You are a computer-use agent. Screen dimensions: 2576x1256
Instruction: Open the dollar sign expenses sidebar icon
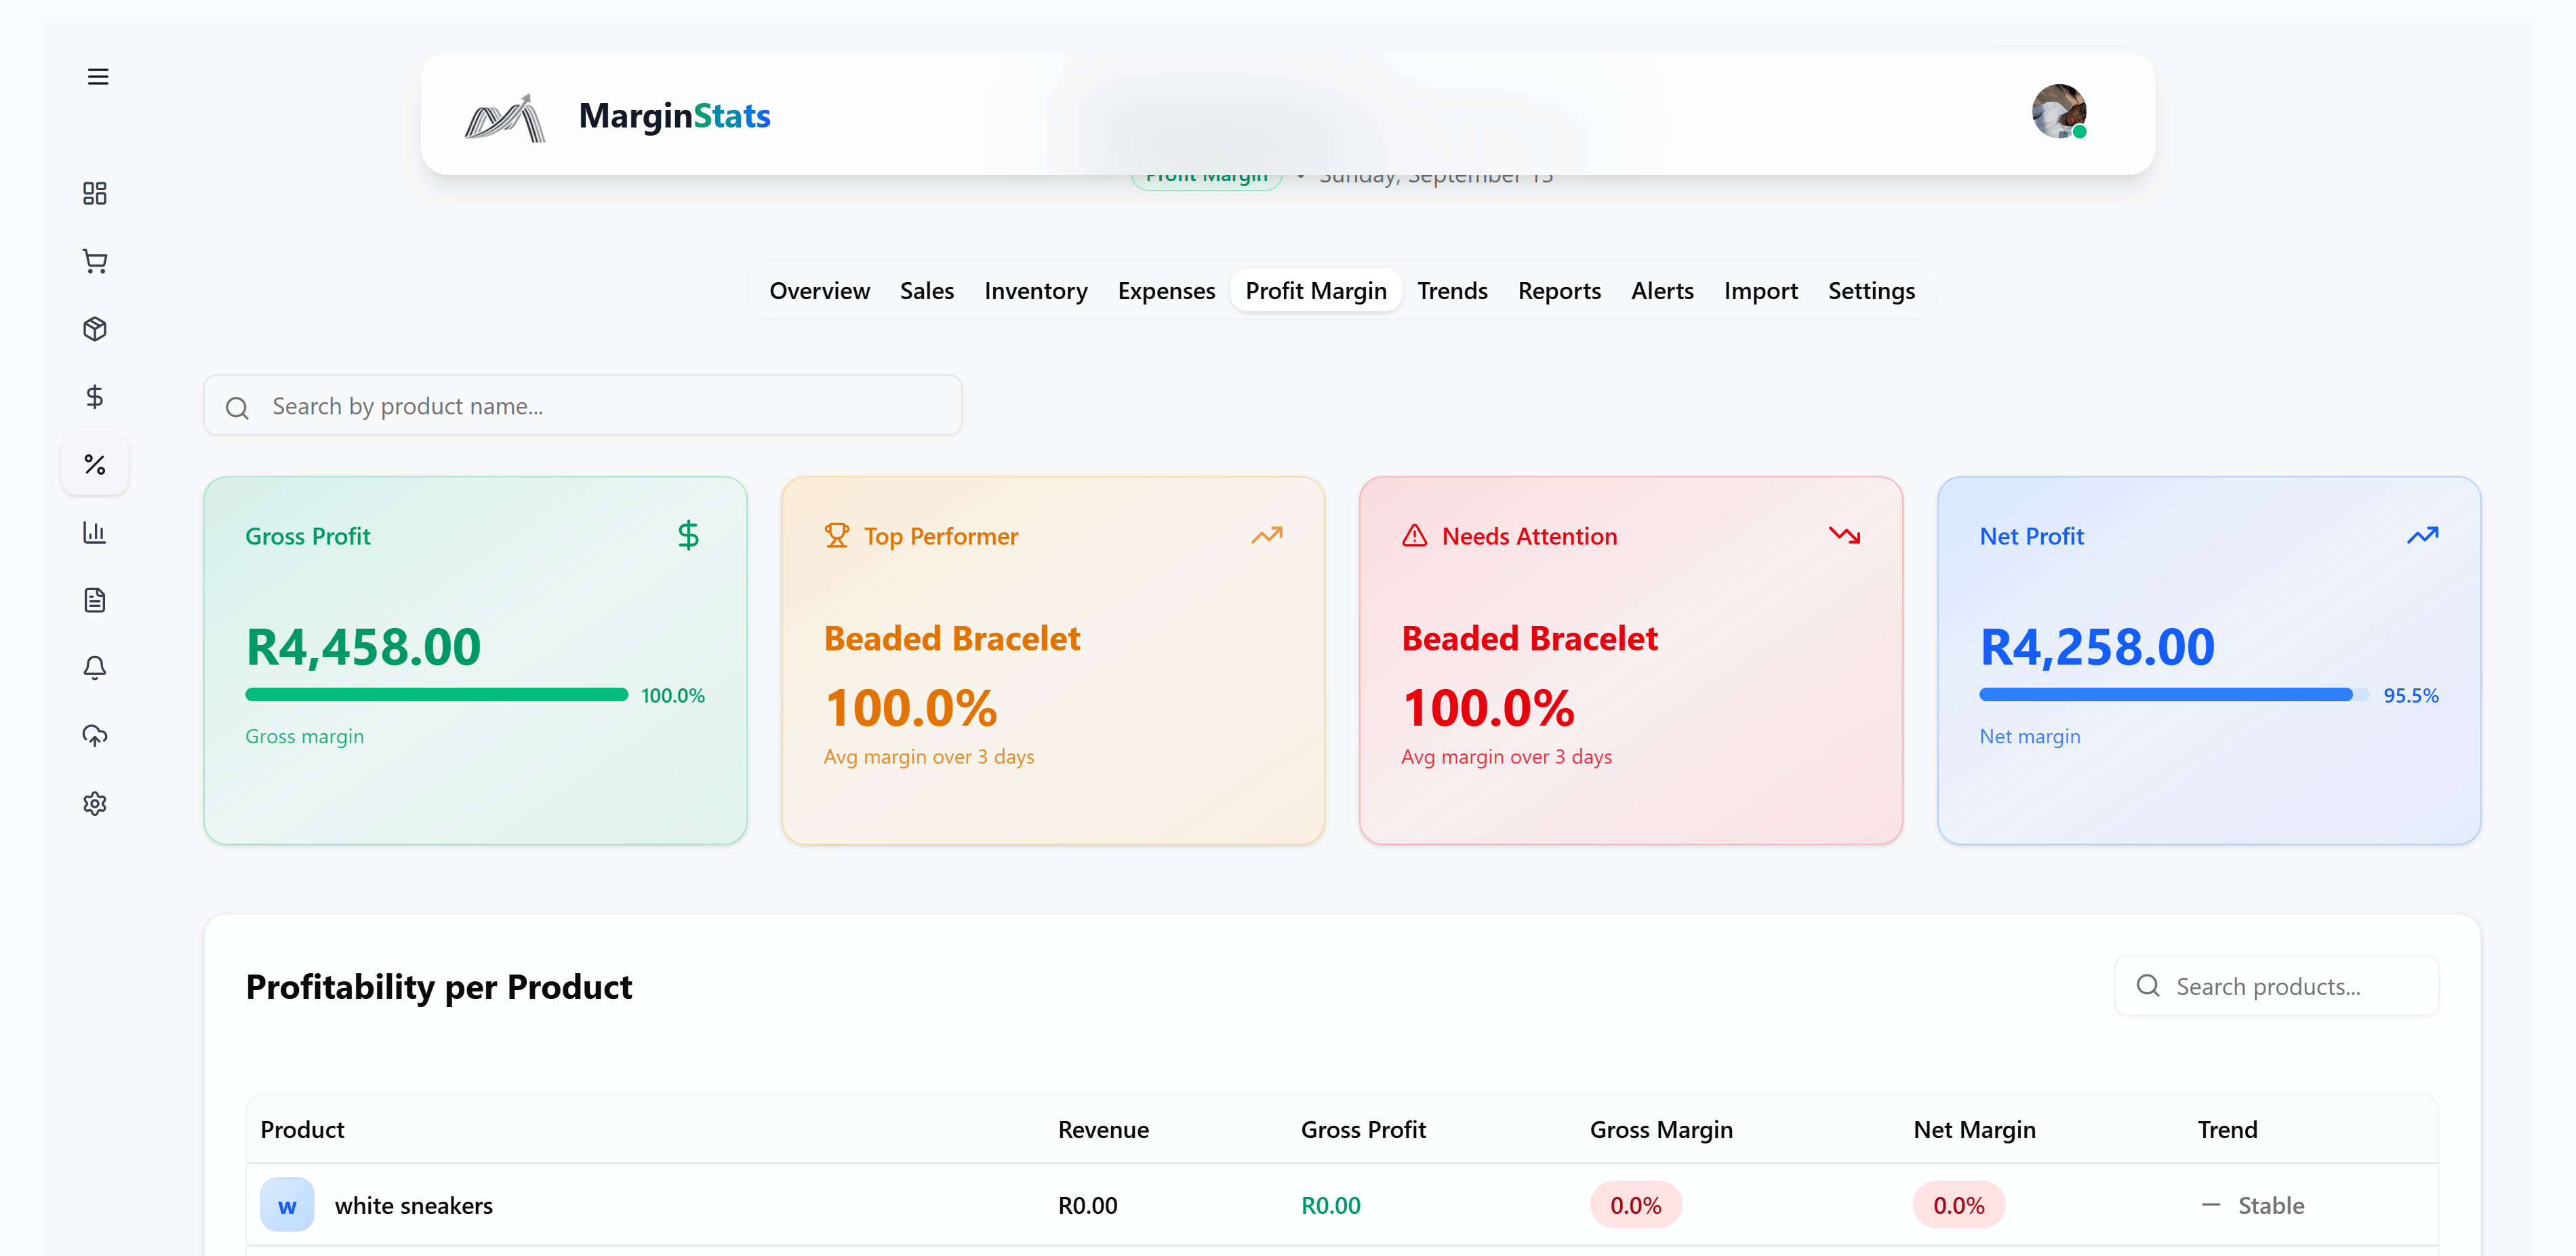(95, 397)
